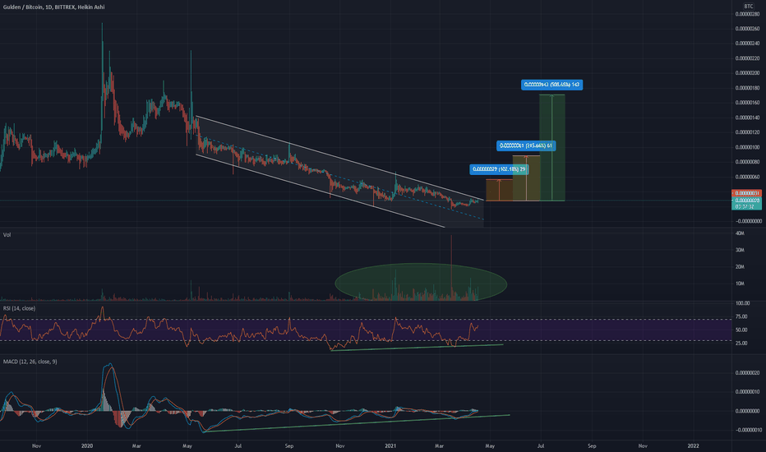Click the green ellipse in the volume pane
Screen dimensions: 766x452
421,282
